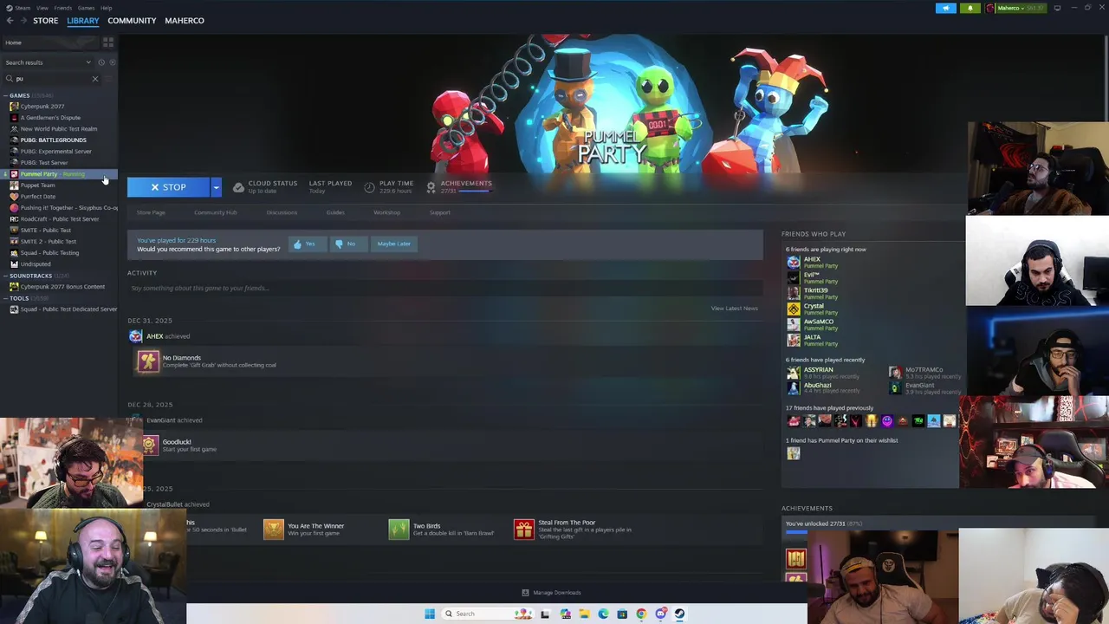
Task: Select Undisputed in the library list
Action: (x=35, y=264)
